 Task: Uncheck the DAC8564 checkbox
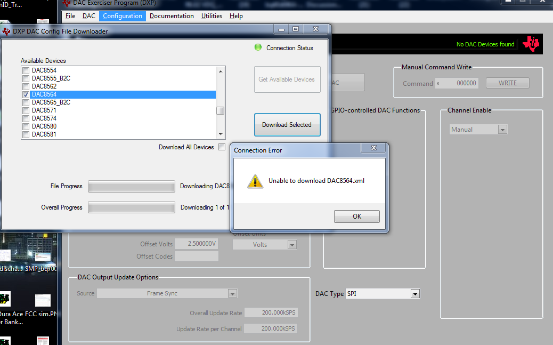pyautogui.click(x=26, y=94)
